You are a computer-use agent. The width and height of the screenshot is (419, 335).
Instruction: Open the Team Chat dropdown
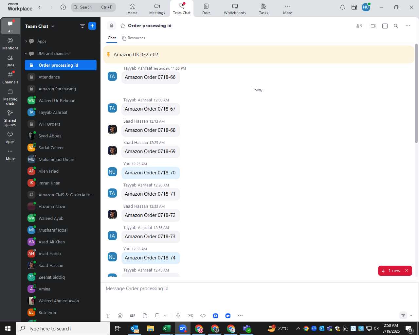coord(40,26)
